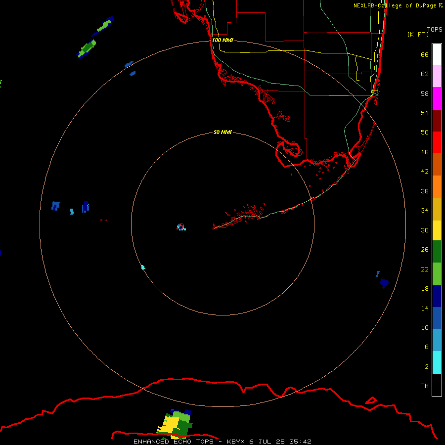Click the 'TOPS' legend title
This screenshot has width=445, height=445.
[x=435, y=30]
